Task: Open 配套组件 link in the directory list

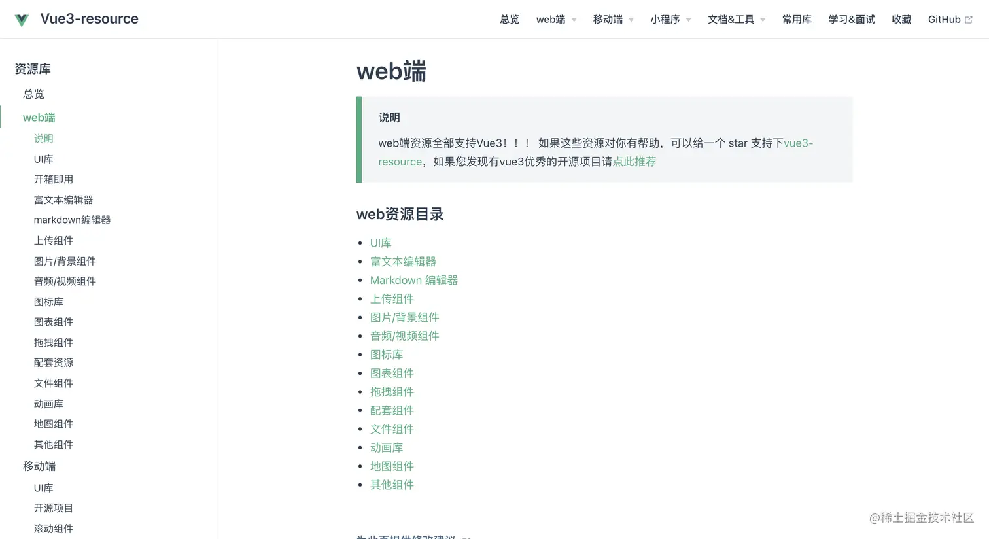Action: pyautogui.click(x=392, y=411)
